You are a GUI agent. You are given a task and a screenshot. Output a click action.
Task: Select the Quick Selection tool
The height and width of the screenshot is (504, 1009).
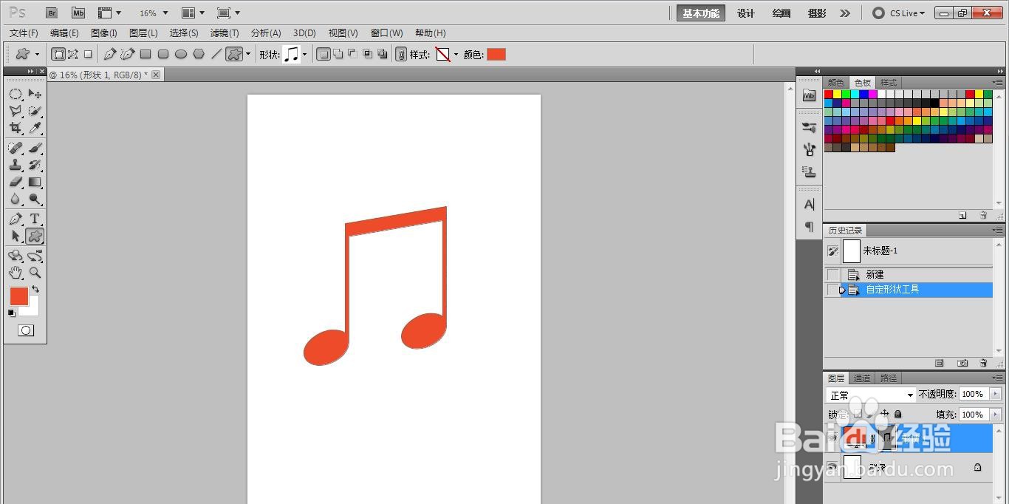[35, 111]
